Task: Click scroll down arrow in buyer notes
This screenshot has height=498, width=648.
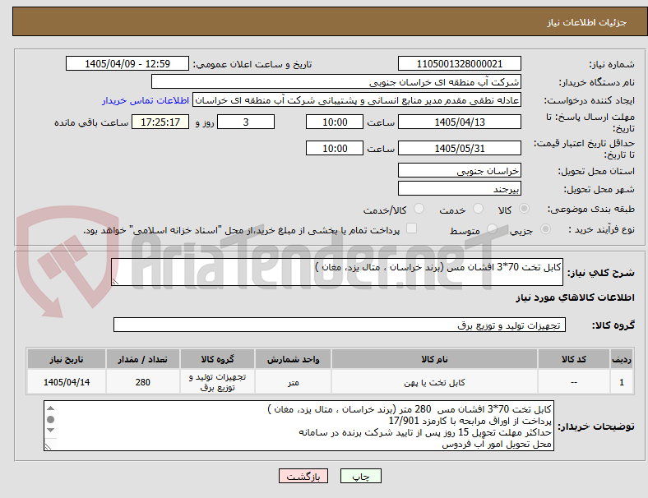Action: point(50,431)
